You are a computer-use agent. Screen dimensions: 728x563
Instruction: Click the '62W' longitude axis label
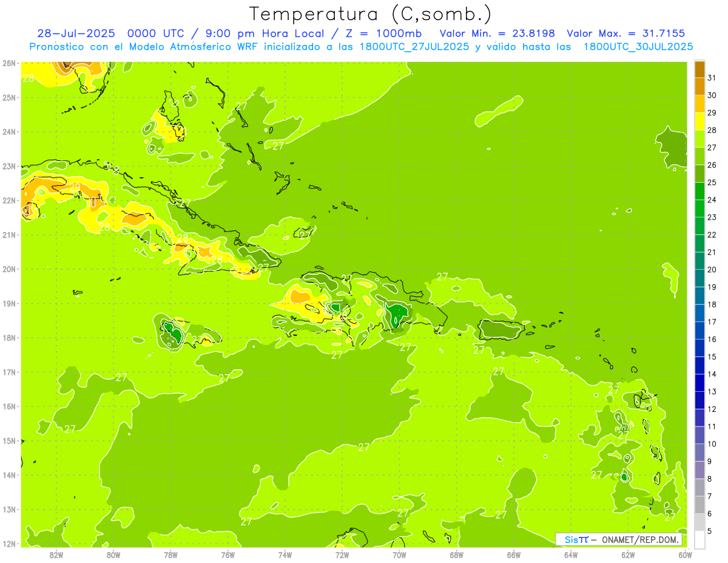coord(628,554)
